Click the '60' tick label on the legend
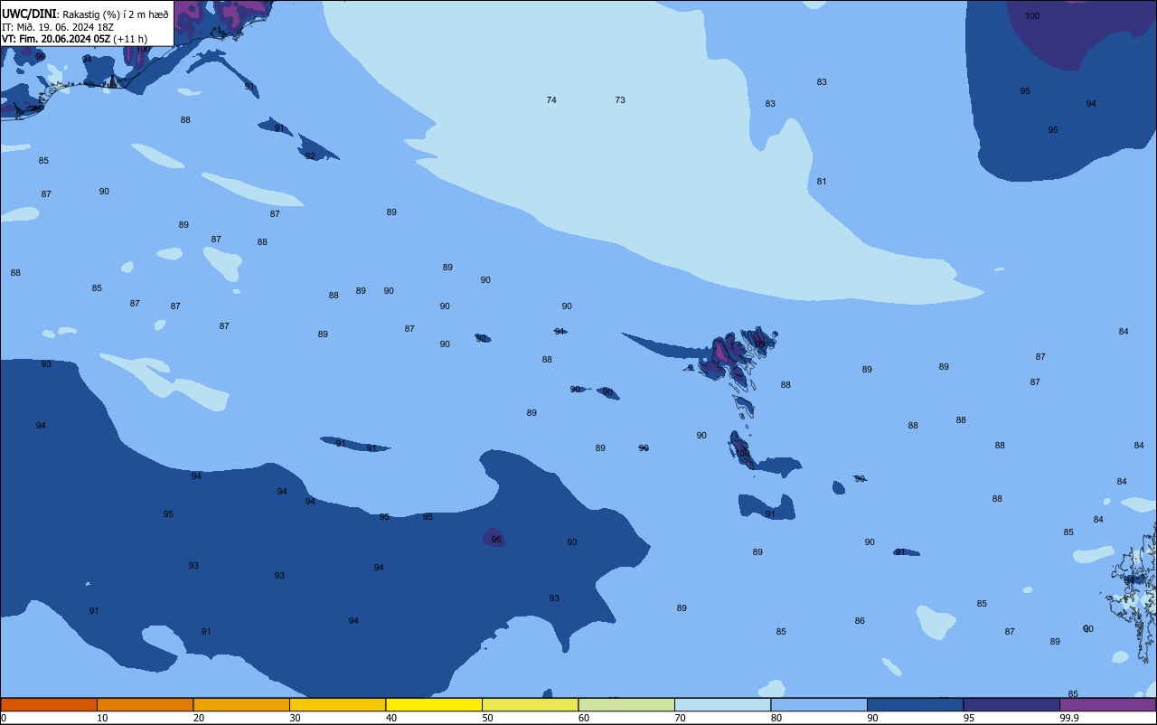Image resolution: width=1157 pixels, height=725 pixels. click(584, 718)
